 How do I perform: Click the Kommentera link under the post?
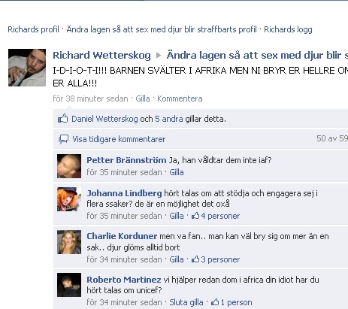[180, 98]
